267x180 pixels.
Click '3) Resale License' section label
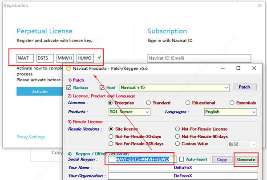85,122
